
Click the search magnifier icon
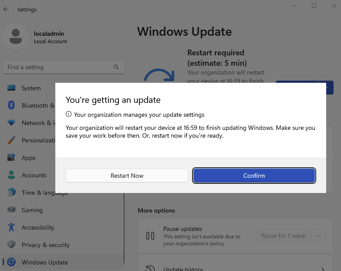[x=116, y=67]
